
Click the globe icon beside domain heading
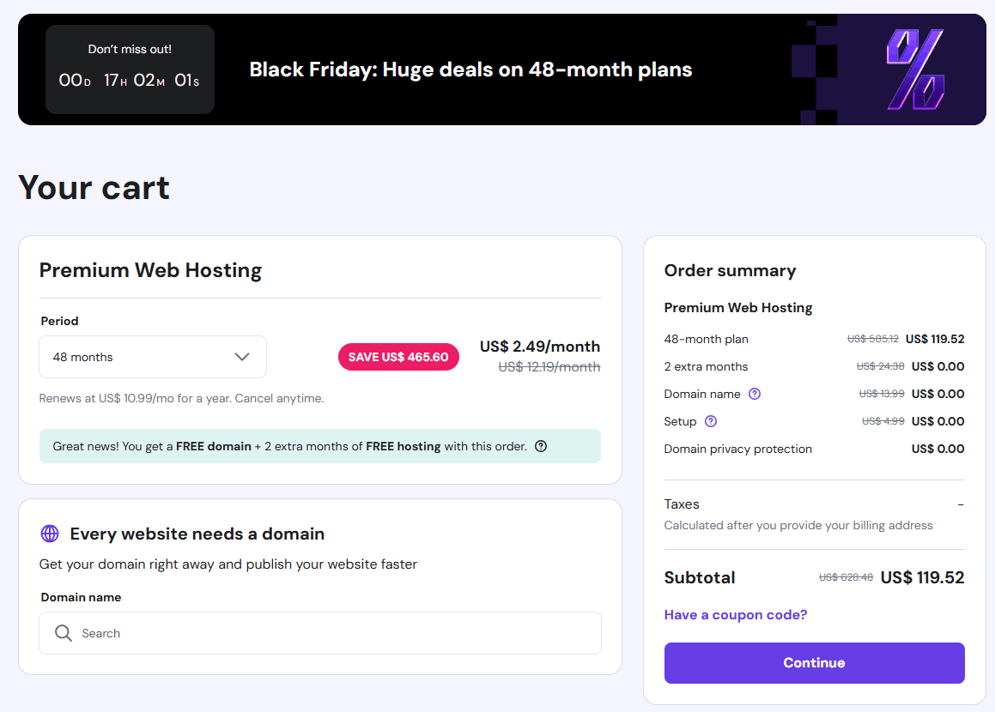(x=49, y=533)
